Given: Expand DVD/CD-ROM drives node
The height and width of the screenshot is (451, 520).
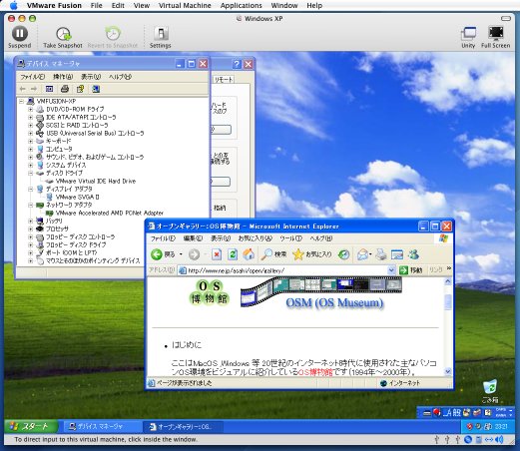Looking at the screenshot, I should coord(30,109).
